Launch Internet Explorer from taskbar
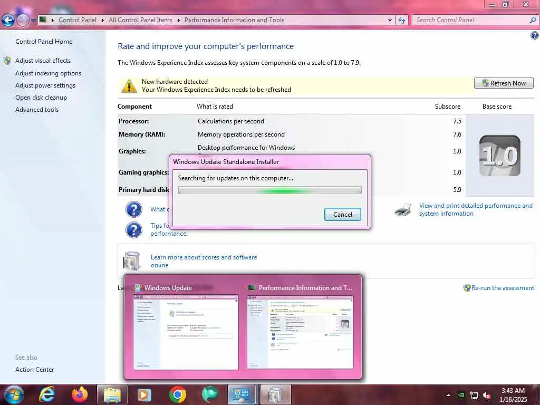Screen dimensions: 540x405 tap(46, 394)
